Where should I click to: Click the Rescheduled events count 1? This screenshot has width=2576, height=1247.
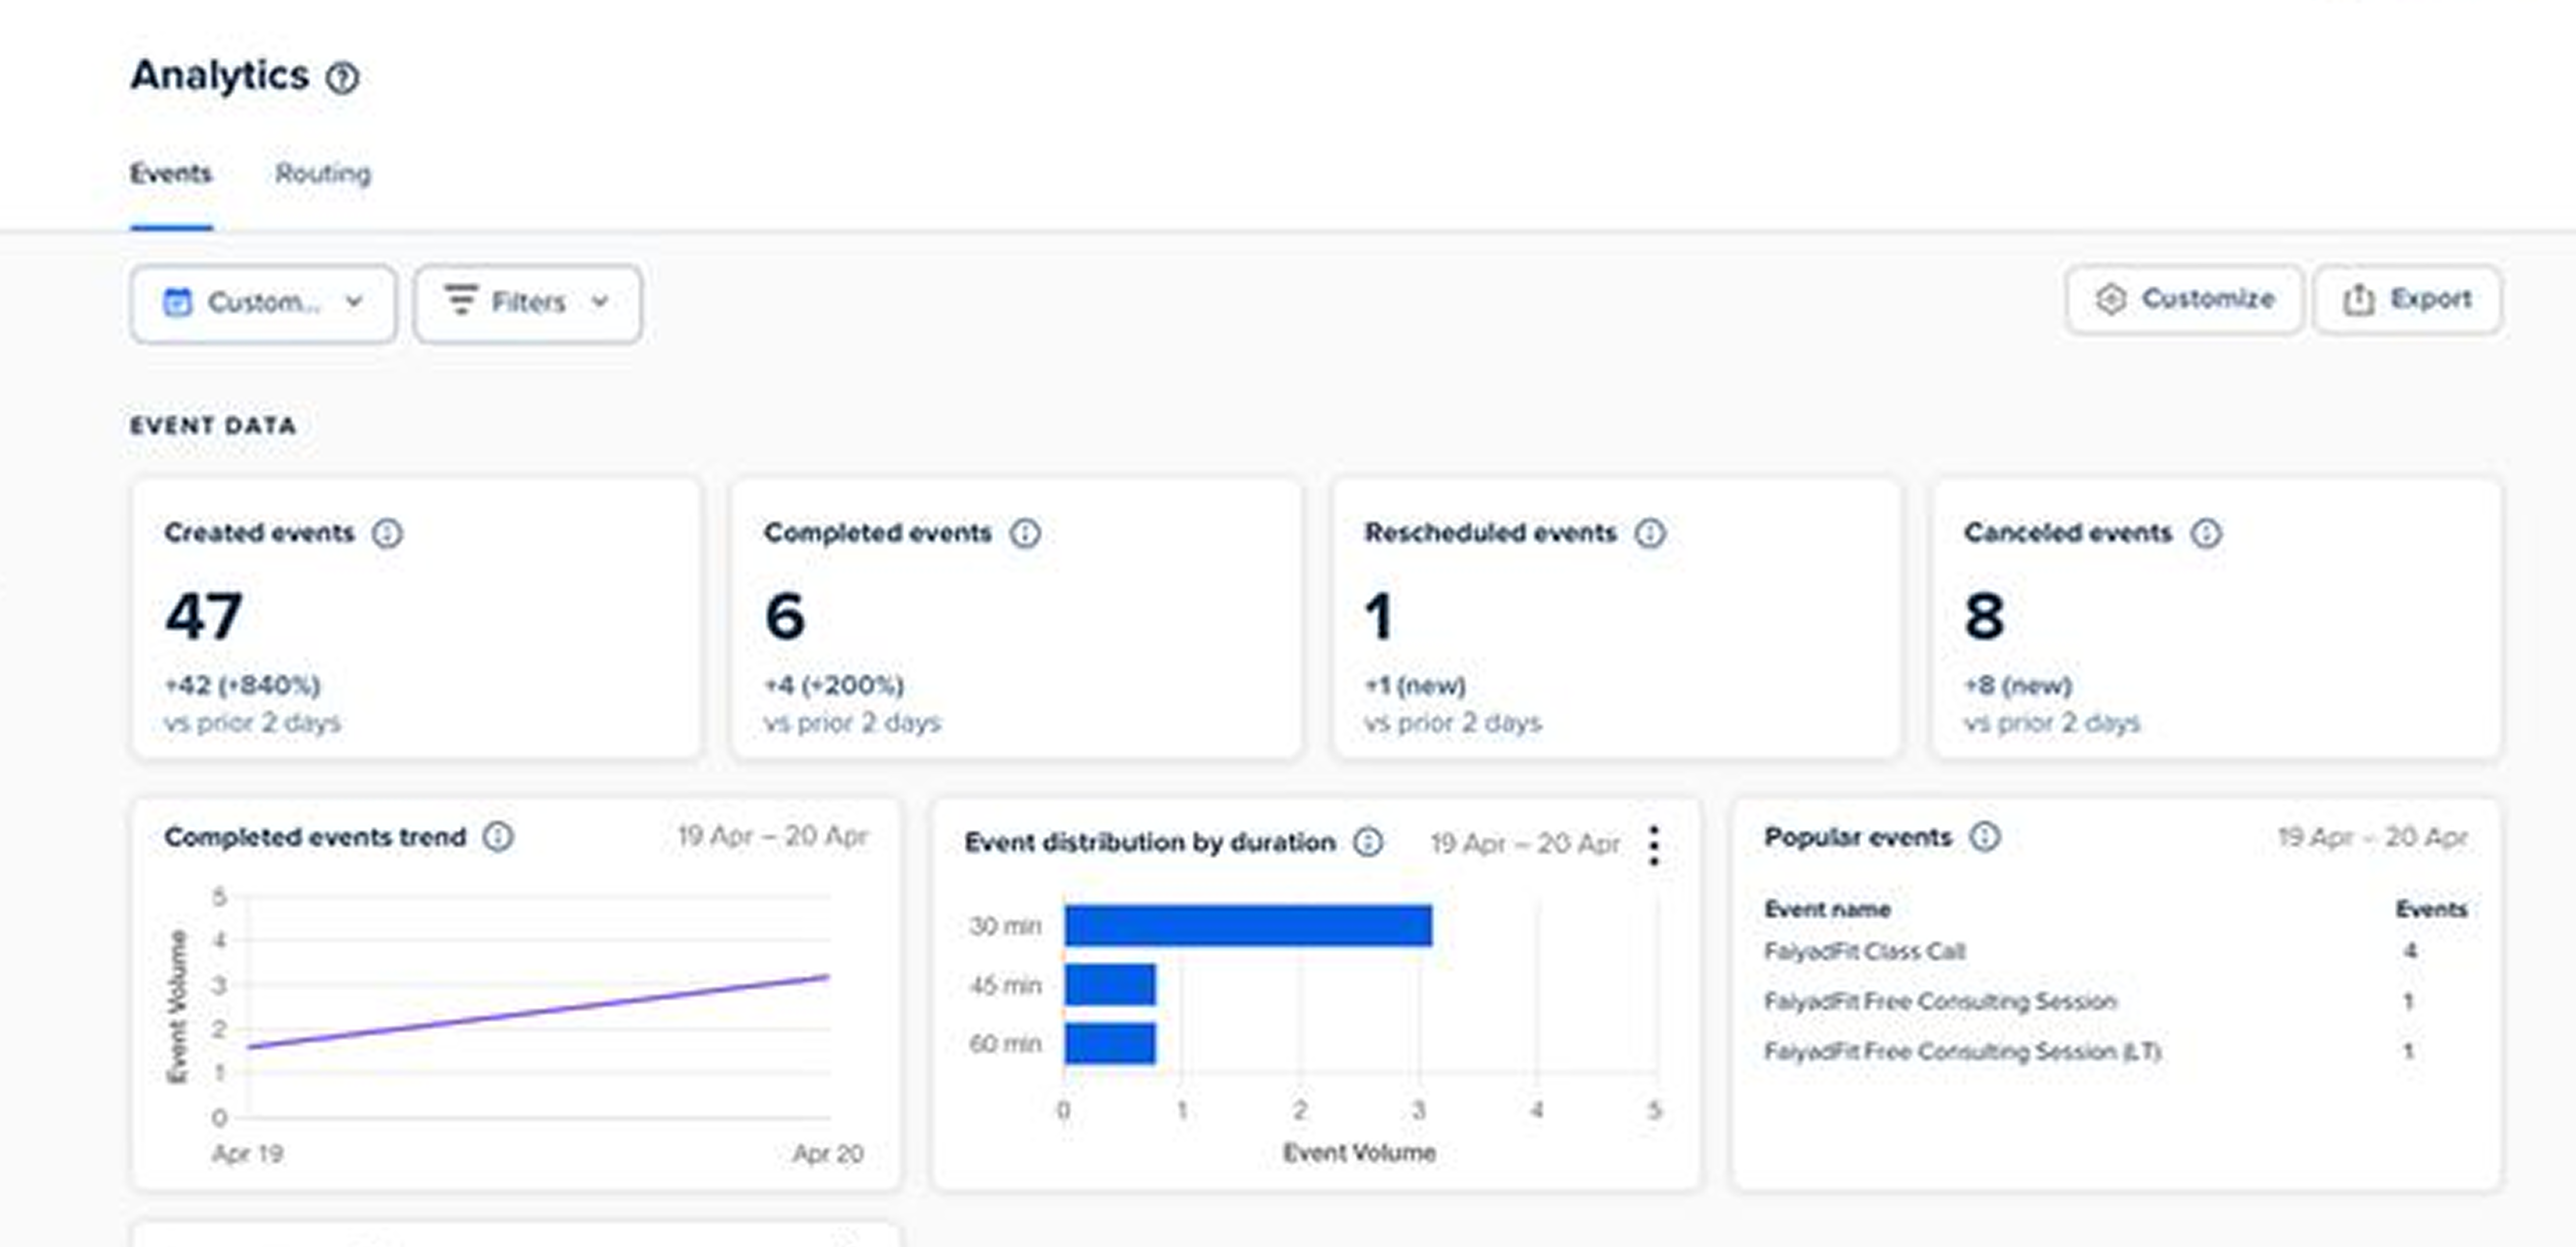coord(1379,615)
